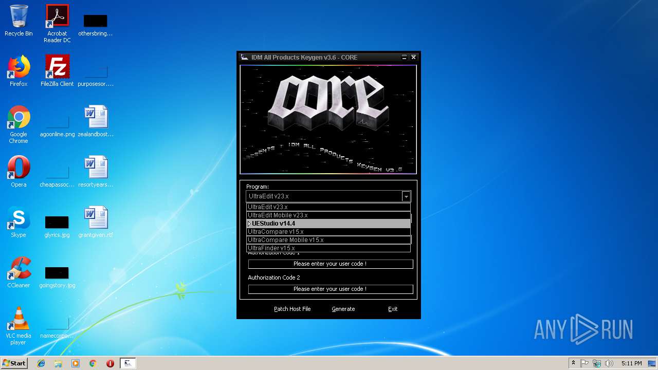The image size is (658, 370).
Task: Click the CORE logo banner image
Action: tap(328, 119)
